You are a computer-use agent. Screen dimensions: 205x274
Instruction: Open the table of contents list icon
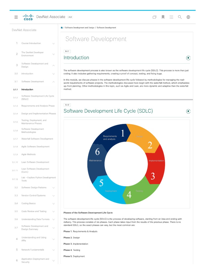(x=171, y=17)
